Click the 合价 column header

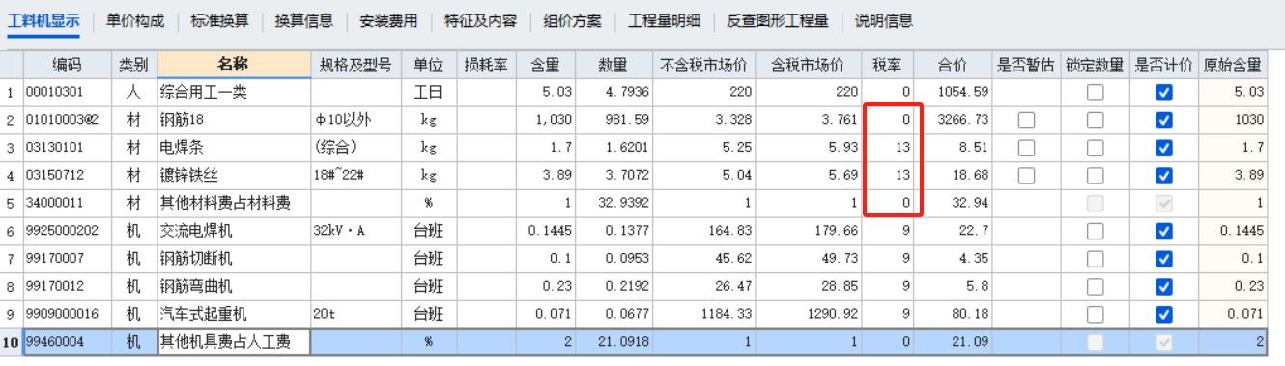954,65
